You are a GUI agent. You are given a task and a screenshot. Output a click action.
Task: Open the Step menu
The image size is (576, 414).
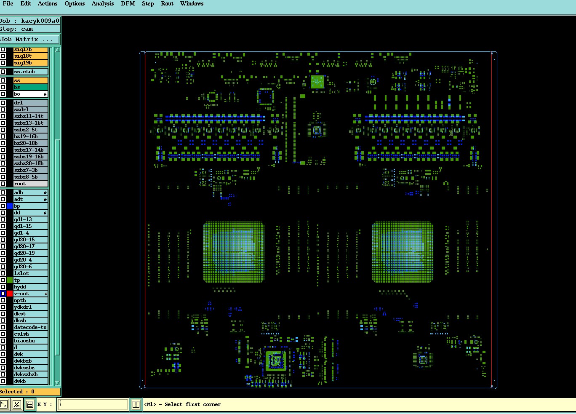(x=148, y=3)
